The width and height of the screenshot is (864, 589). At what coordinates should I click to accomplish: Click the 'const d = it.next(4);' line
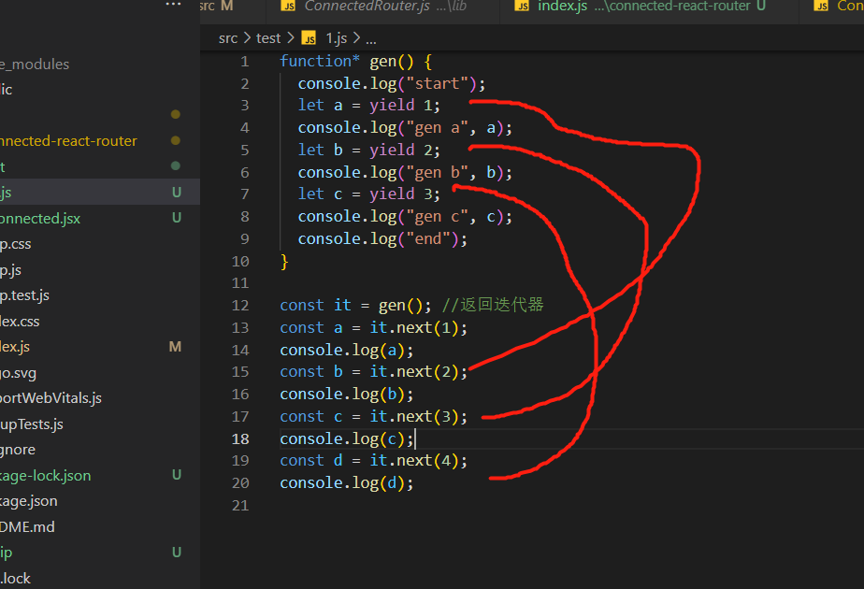374,461
